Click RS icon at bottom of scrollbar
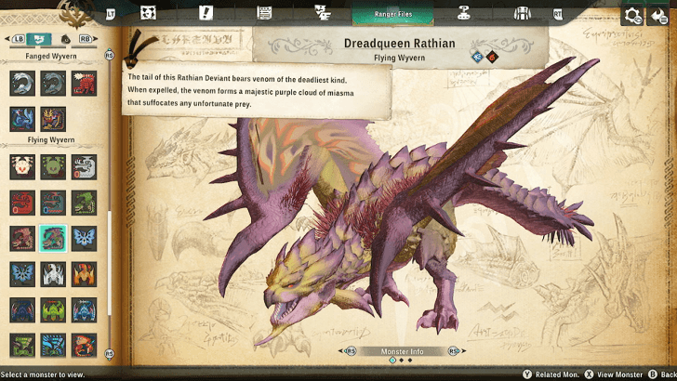The height and width of the screenshot is (381, 677). point(109,354)
